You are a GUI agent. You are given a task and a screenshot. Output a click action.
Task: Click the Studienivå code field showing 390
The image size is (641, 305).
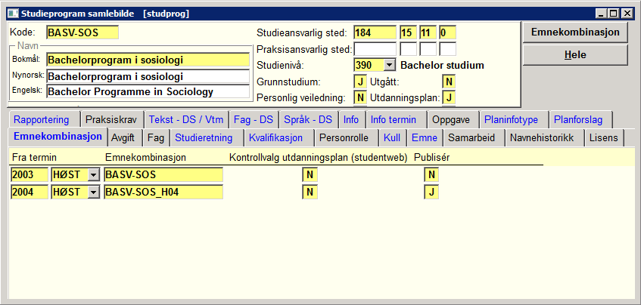tap(369, 65)
